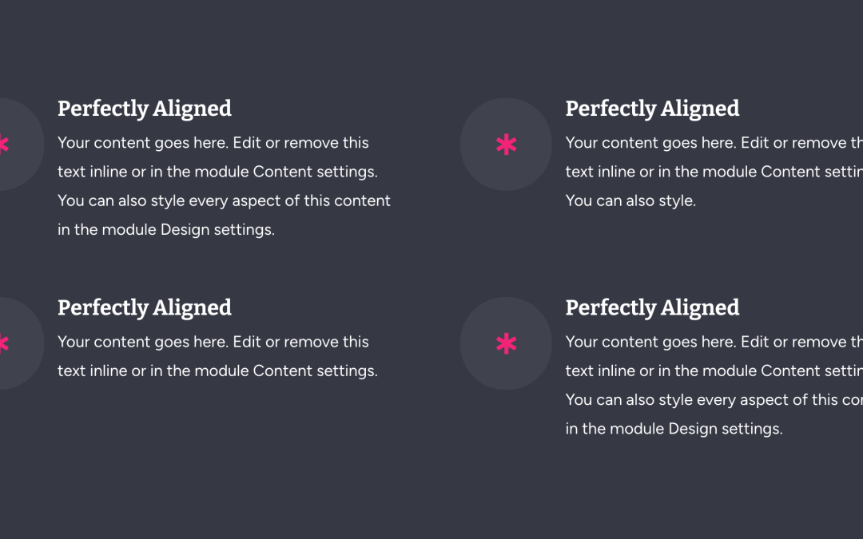Click the pink asterisk icon in the lower right blurb
The height and width of the screenshot is (539, 863).
click(x=506, y=343)
